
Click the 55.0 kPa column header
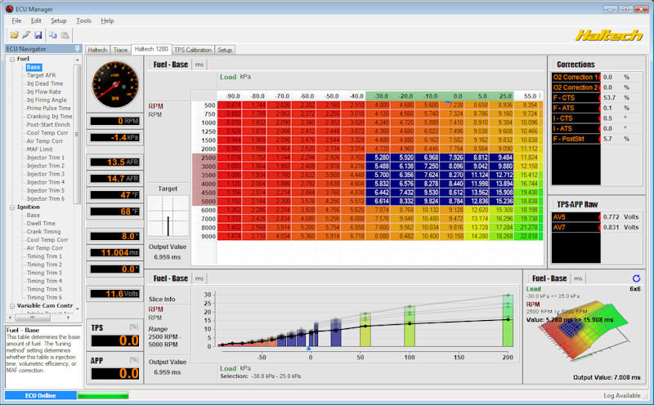529,96
